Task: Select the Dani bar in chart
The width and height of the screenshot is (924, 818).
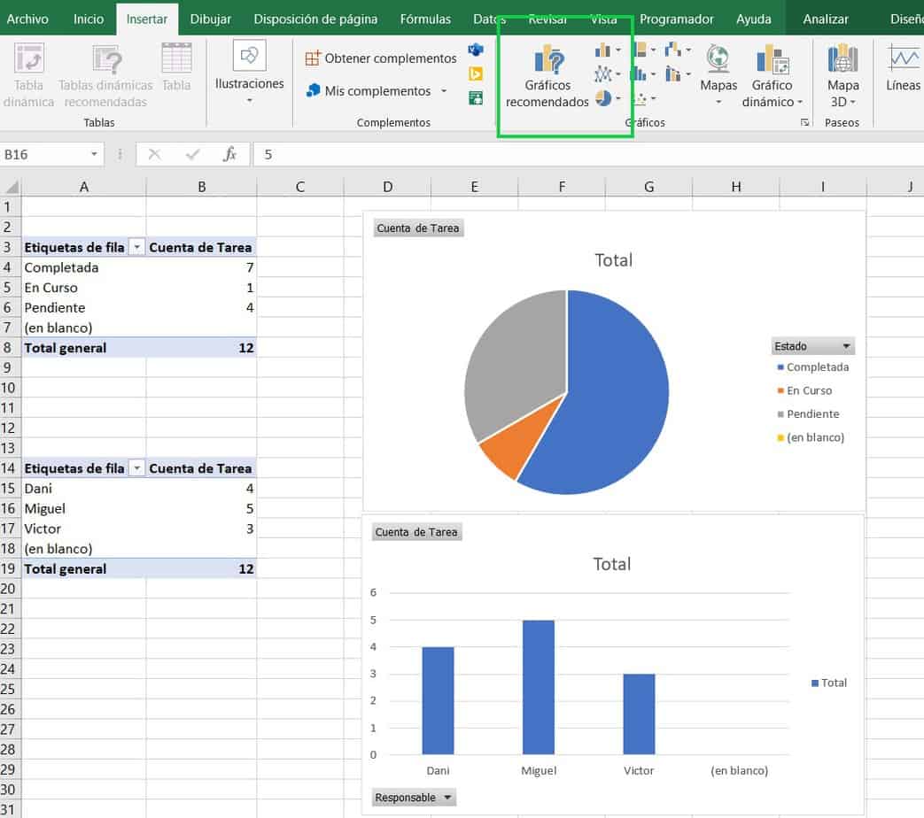Action: pos(438,701)
